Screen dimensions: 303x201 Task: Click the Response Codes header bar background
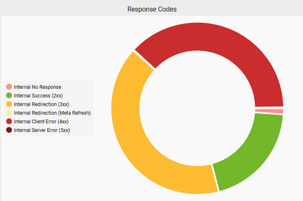point(247,8)
